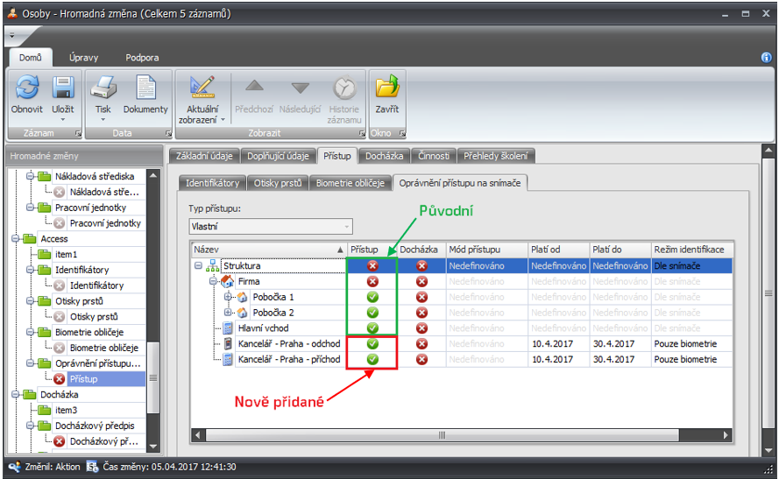Viewport: 779px width, 479px height.
Task: Collapse the Access folder in sidebar
Action: coord(16,239)
